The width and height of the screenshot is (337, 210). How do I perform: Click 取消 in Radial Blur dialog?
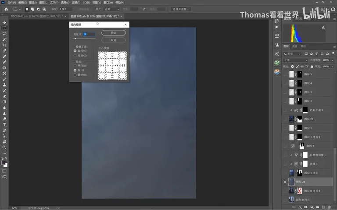coord(114,40)
